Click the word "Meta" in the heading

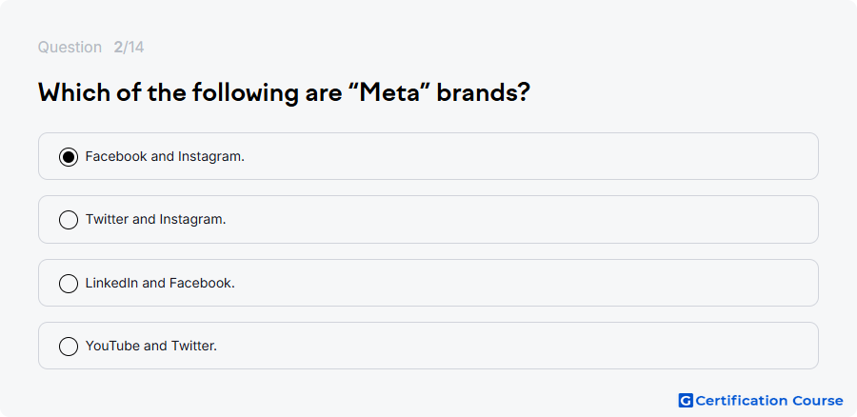click(x=392, y=93)
